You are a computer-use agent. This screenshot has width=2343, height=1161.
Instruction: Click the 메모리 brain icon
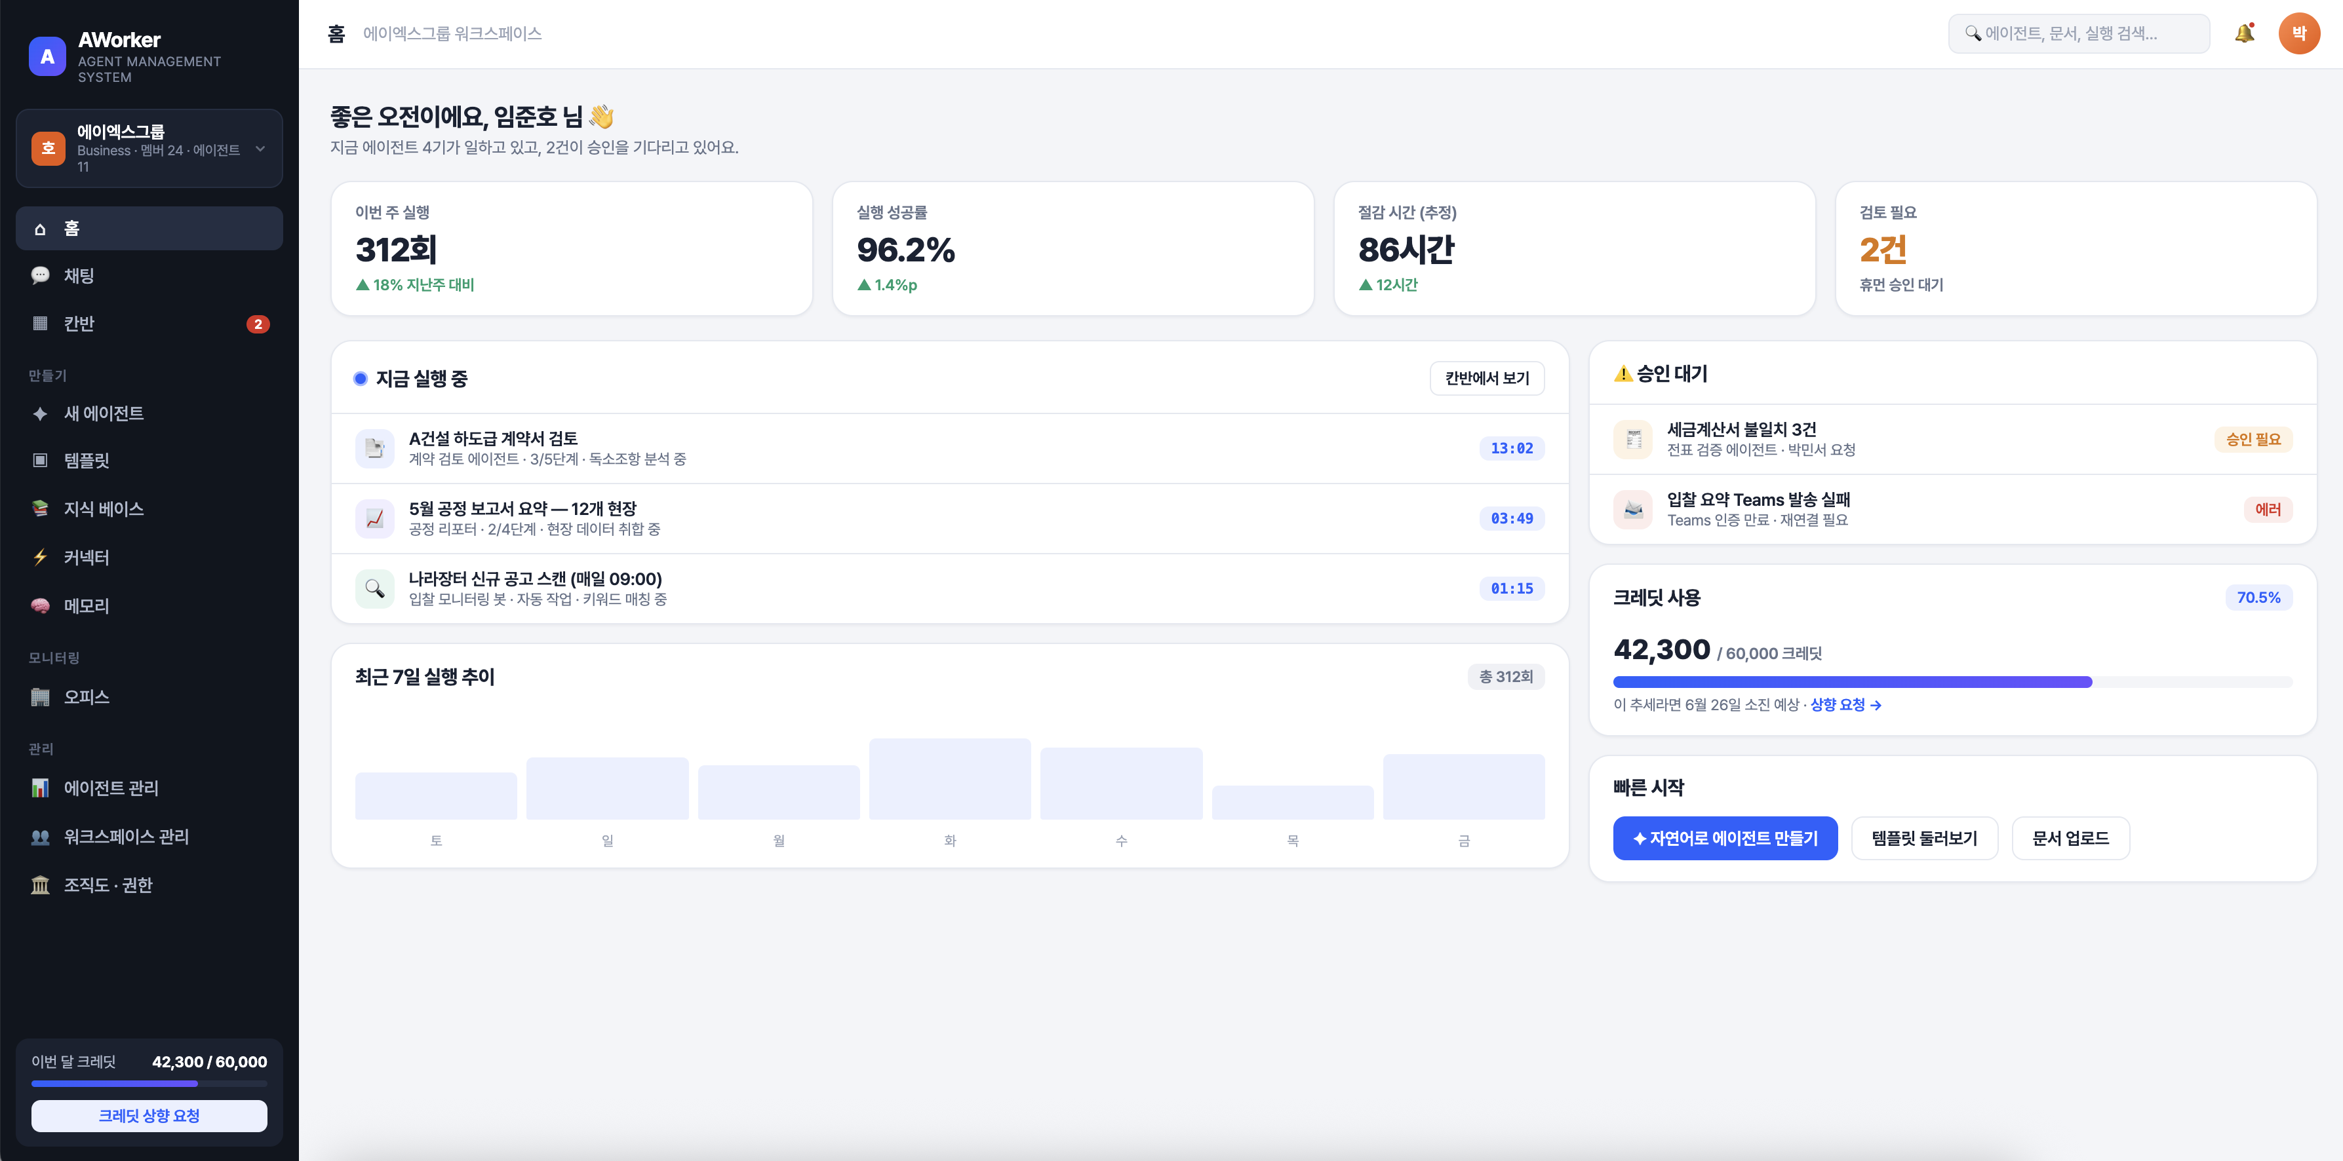[40, 605]
